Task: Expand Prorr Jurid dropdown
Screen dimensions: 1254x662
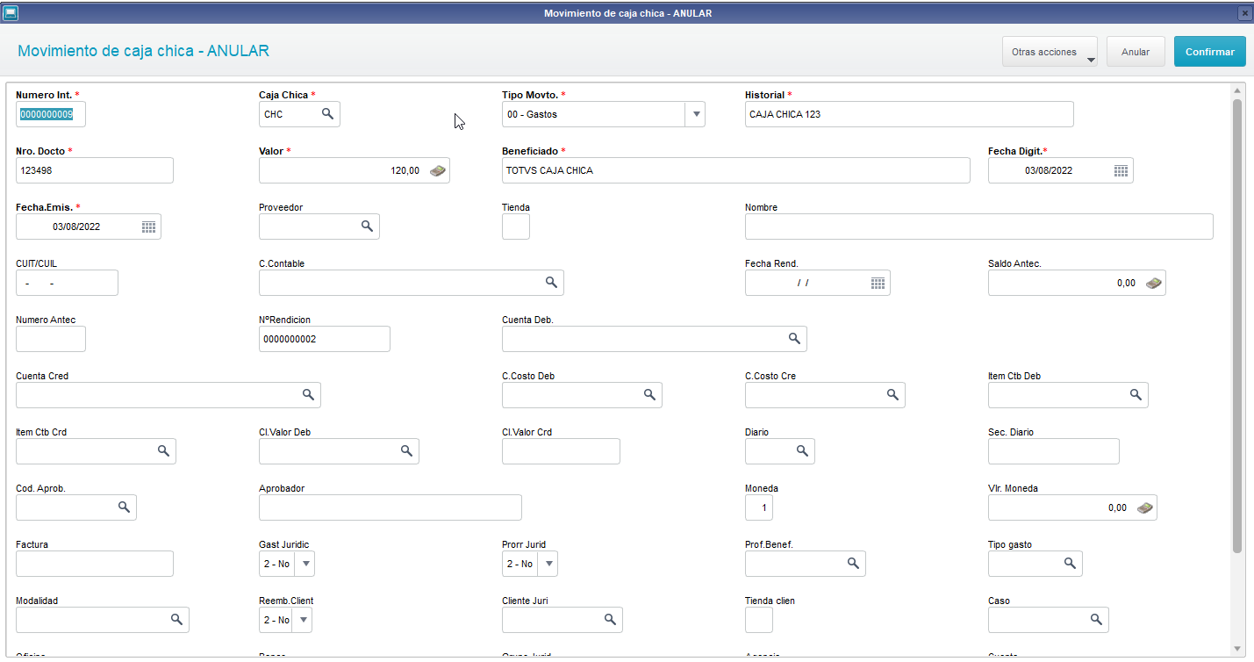Action: [x=548, y=564]
